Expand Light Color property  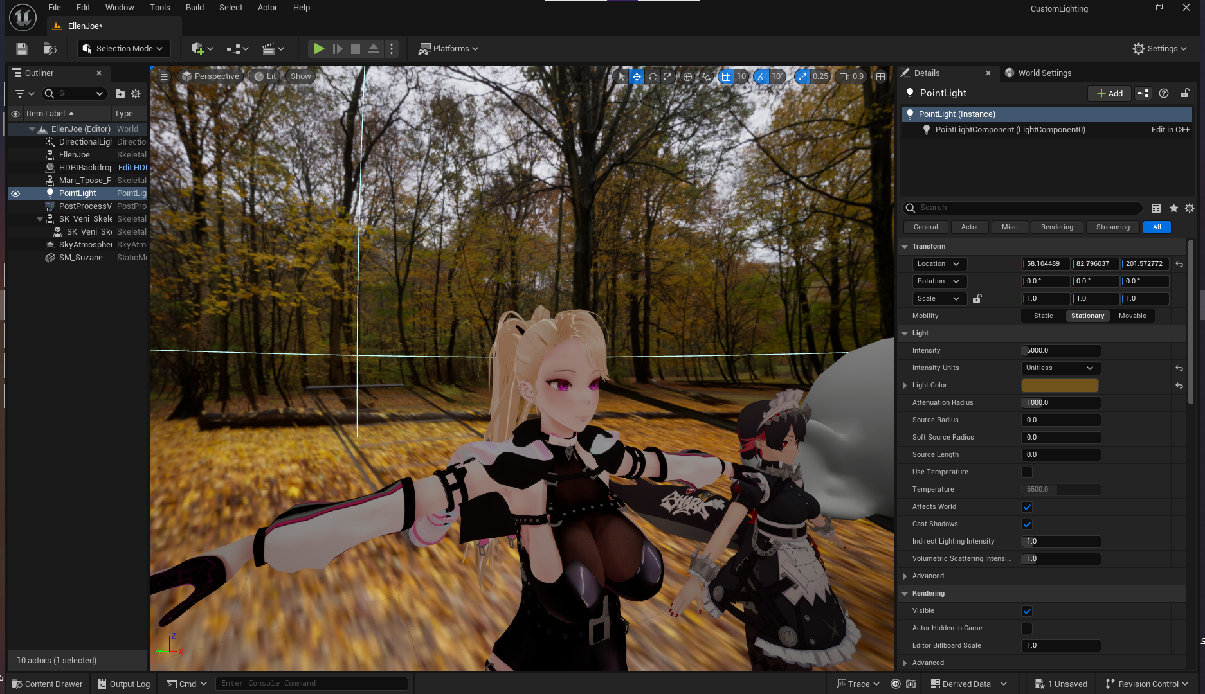[905, 386]
